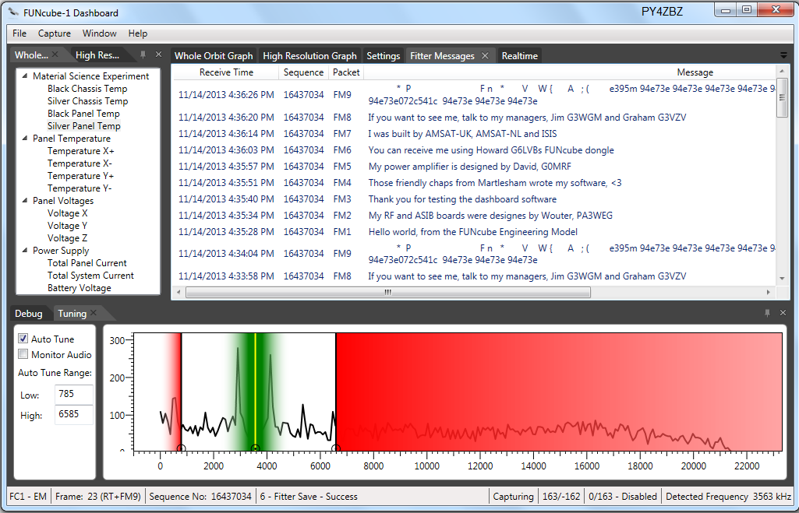The image size is (799, 513).
Task: Select Temperature Y- in the tree
Action: point(80,188)
